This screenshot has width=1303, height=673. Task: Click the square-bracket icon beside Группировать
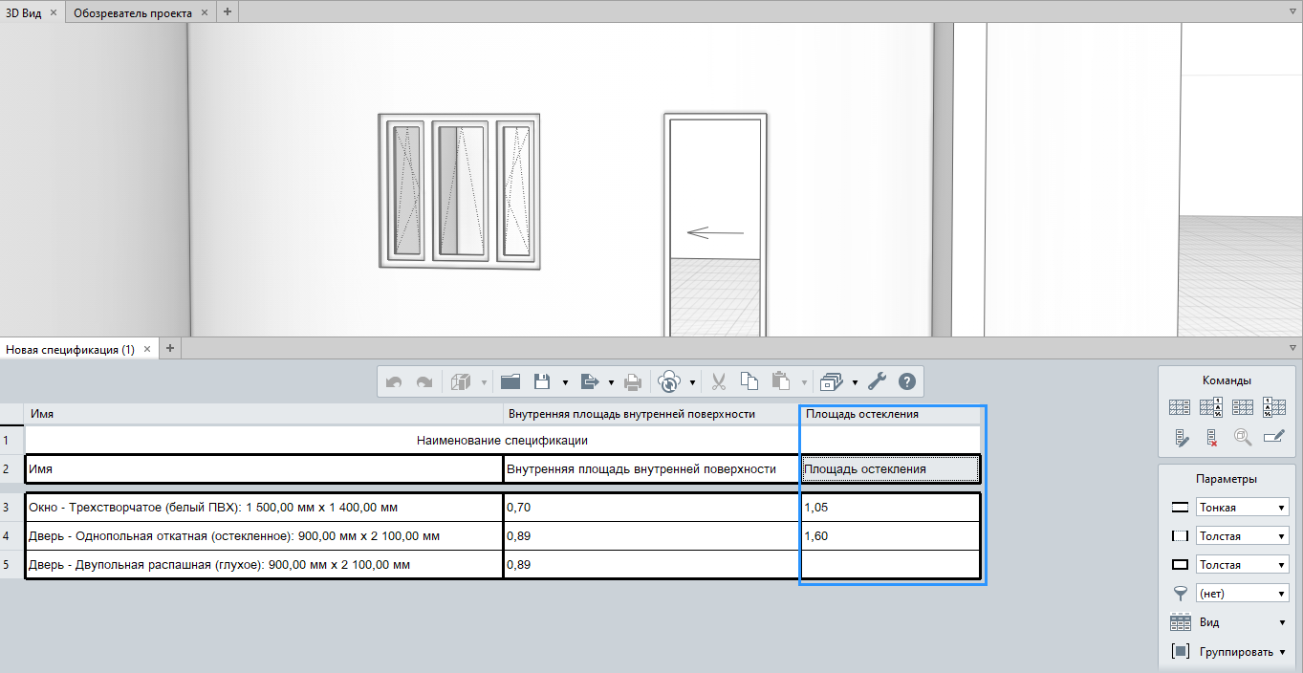pyautogui.click(x=1181, y=651)
